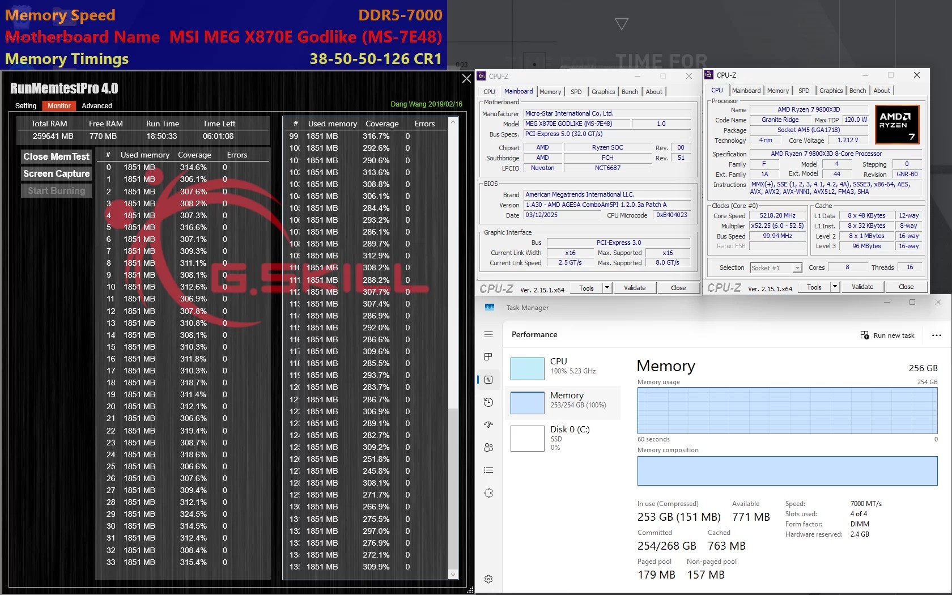Select the Details view icon
Screen dimensions: 952x595
pos(488,470)
